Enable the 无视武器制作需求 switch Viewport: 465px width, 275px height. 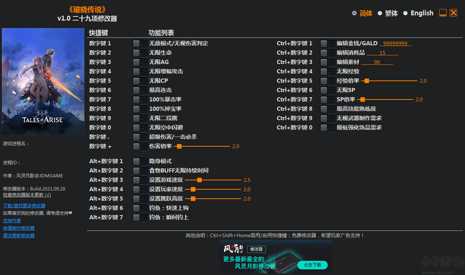click(x=327, y=118)
